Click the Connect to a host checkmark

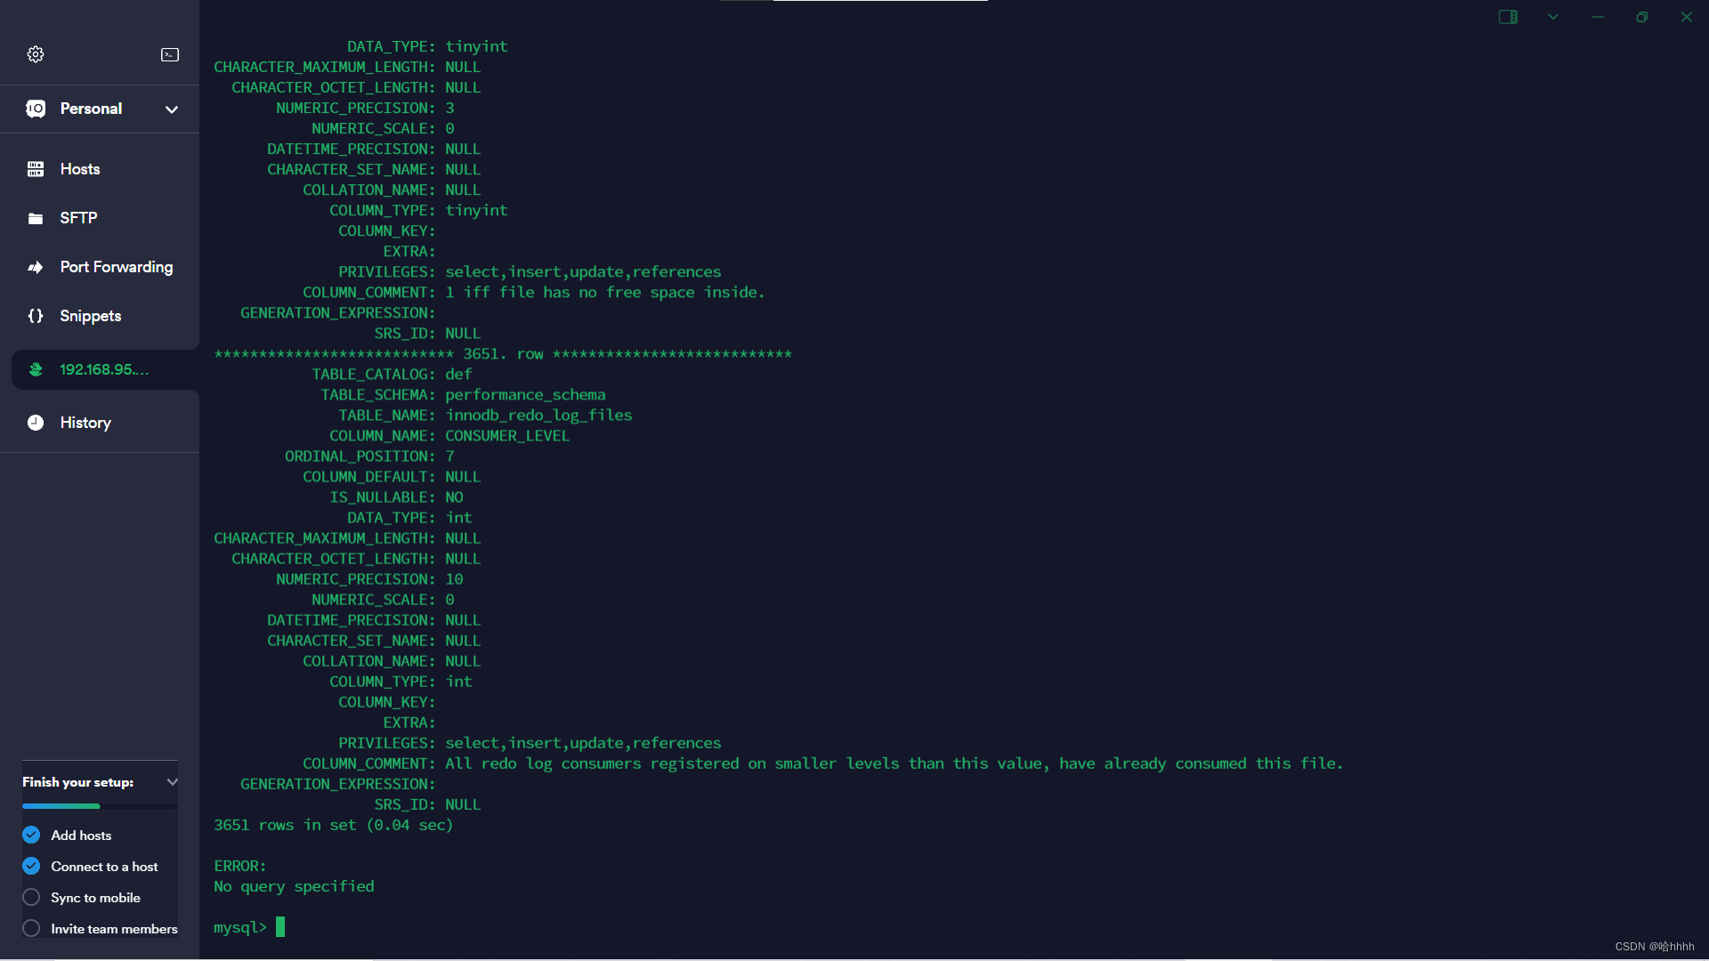[31, 866]
